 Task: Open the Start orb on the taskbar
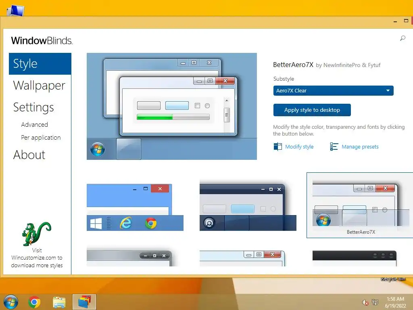[x=11, y=302]
